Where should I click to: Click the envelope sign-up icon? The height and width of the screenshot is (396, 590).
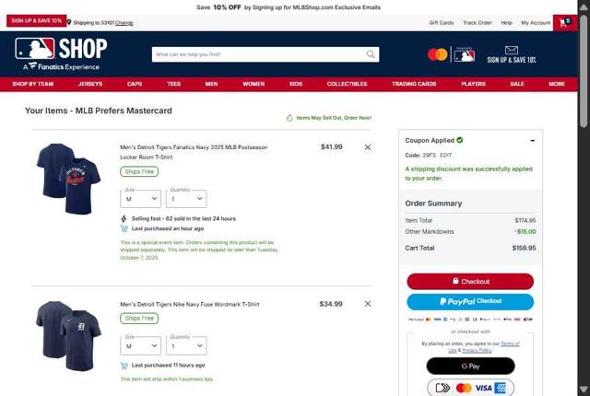point(512,50)
